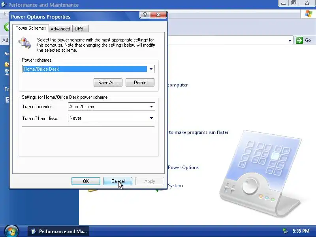Click the make programs run faster task link

(199, 132)
